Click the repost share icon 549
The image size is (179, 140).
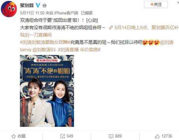click(62, 136)
